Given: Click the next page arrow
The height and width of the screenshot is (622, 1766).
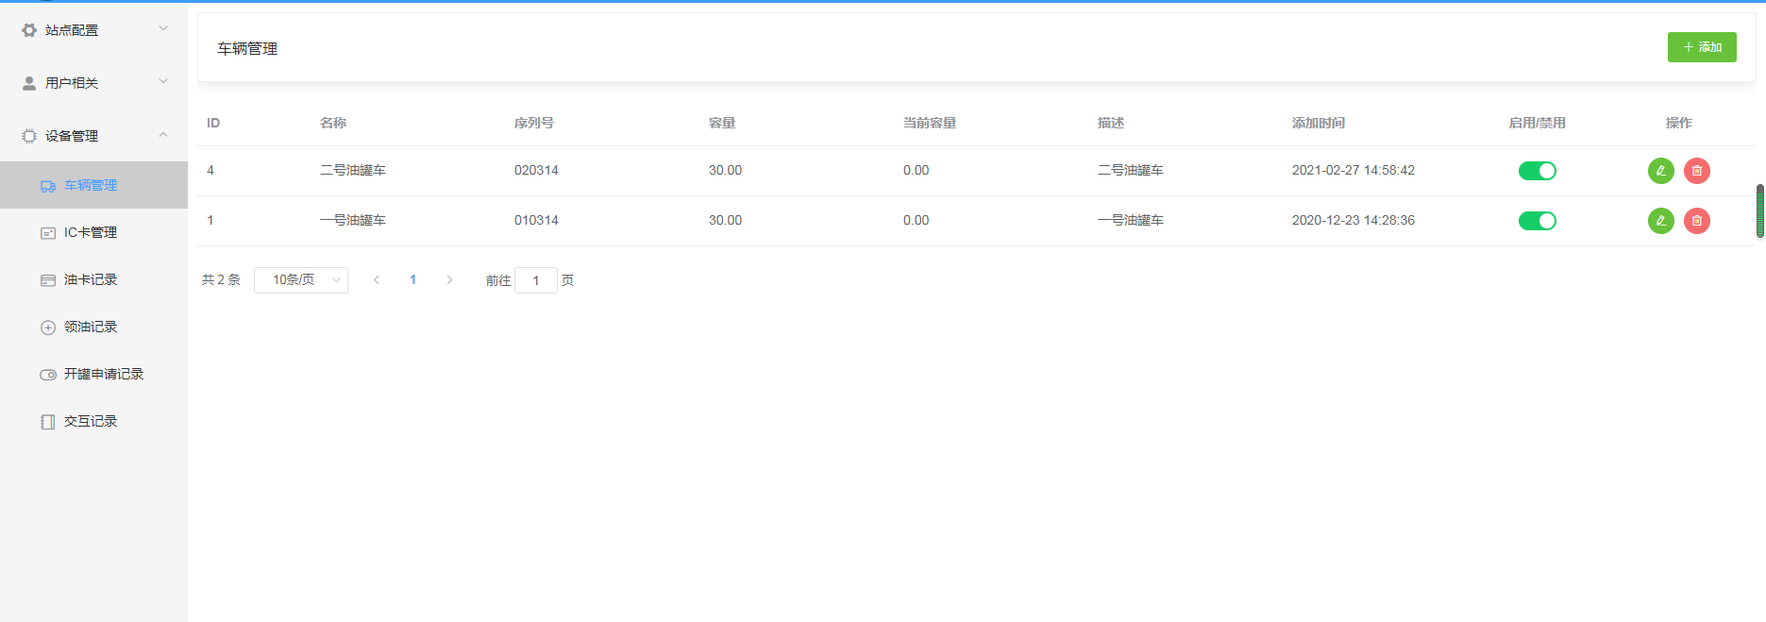Looking at the screenshot, I should (x=449, y=280).
